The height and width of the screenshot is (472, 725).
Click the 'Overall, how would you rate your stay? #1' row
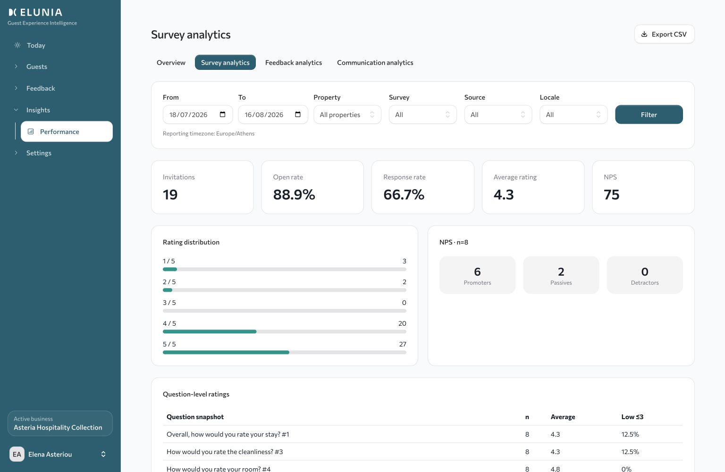tap(423, 434)
